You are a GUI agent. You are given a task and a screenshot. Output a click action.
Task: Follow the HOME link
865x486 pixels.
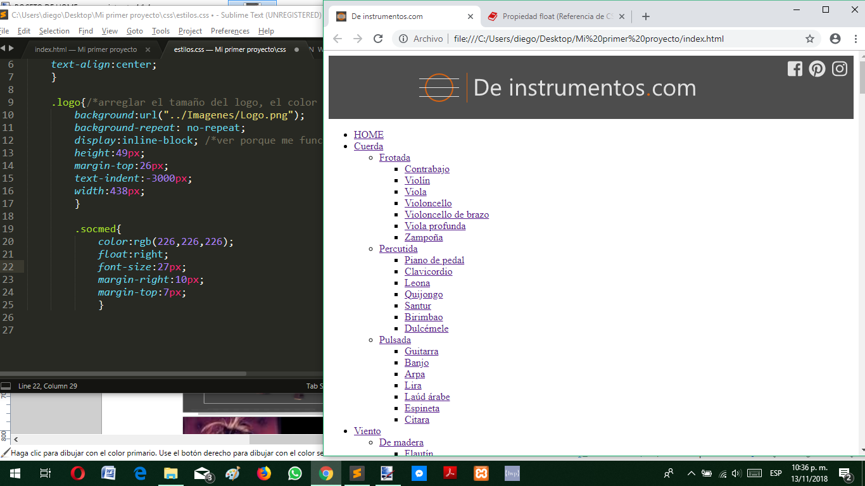point(369,135)
